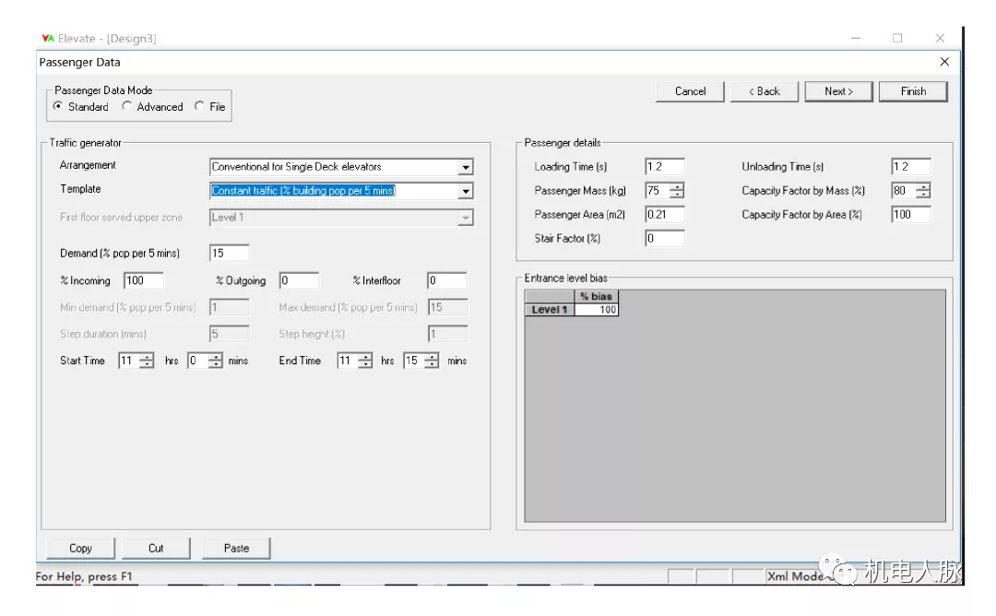Click the % Outgoing input field
The image size is (996, 616).
point(299,280)
